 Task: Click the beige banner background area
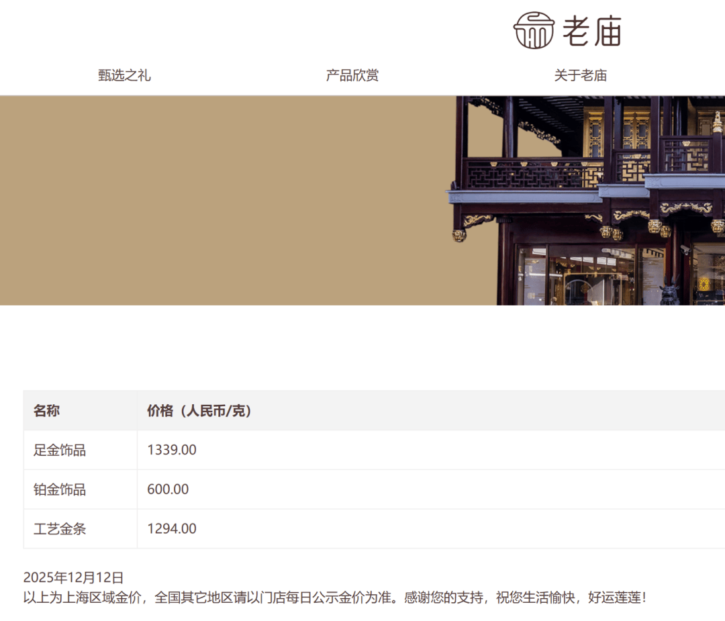(x=222, y=201)
